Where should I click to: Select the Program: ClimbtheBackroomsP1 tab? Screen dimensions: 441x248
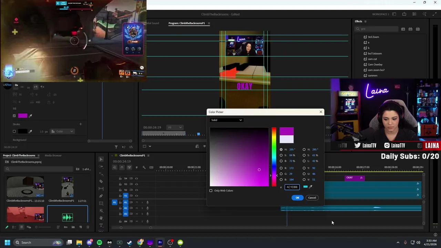pyautogui.click(x=187, y=23)
